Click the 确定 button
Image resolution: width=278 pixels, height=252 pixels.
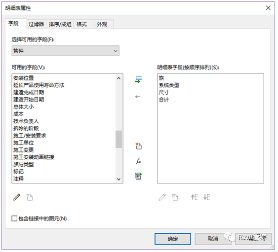click(173, 239)
